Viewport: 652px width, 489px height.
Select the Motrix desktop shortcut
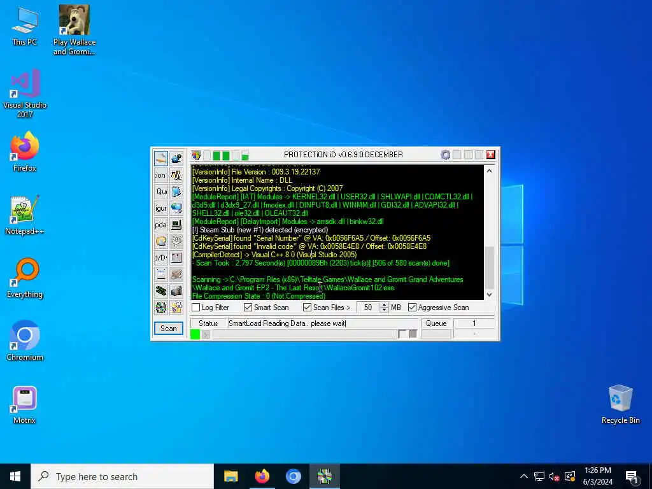pyautogui.click(x=25, y=405)
